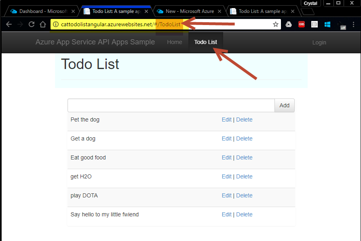Edit the 'Pet the dog' item
Screen dimensions: 361x241
(226, 119)
